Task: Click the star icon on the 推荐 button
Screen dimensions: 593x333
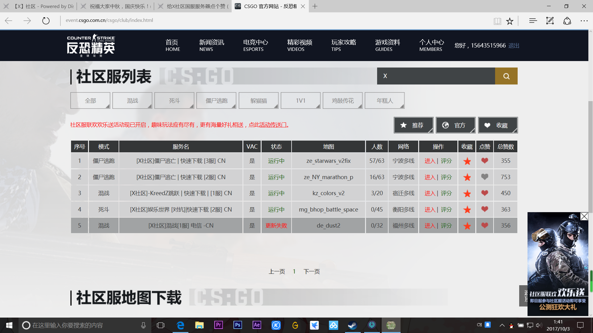Action: pos(403,125)
